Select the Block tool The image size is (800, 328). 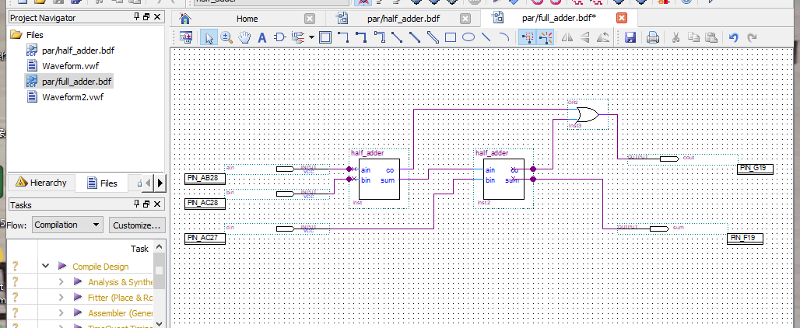325,37
